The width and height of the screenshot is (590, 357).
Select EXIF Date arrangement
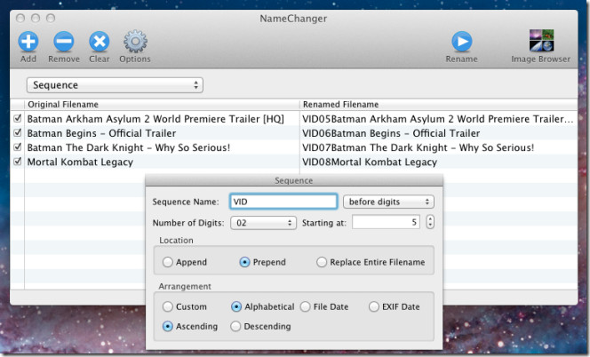point(374,306)
